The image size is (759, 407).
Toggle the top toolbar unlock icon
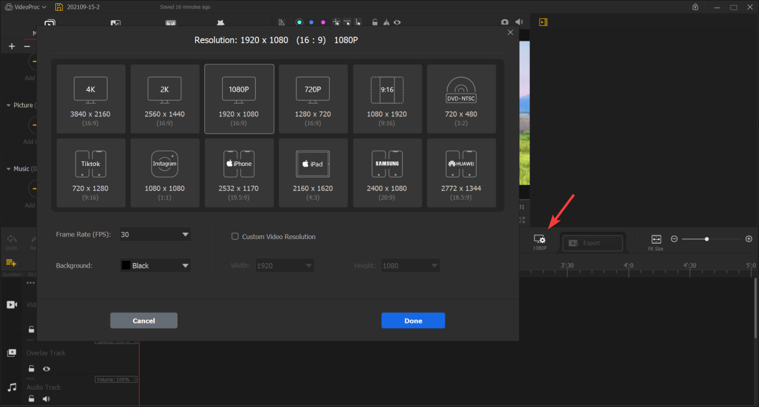375,22
